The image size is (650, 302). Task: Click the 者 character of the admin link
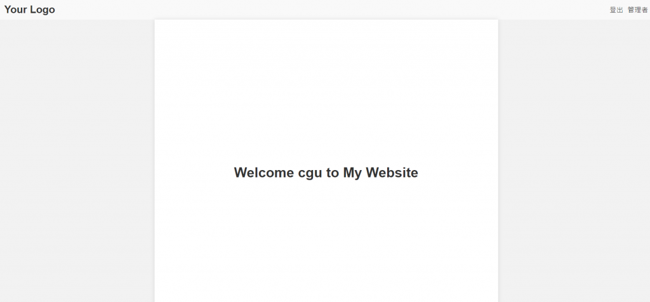645,10
